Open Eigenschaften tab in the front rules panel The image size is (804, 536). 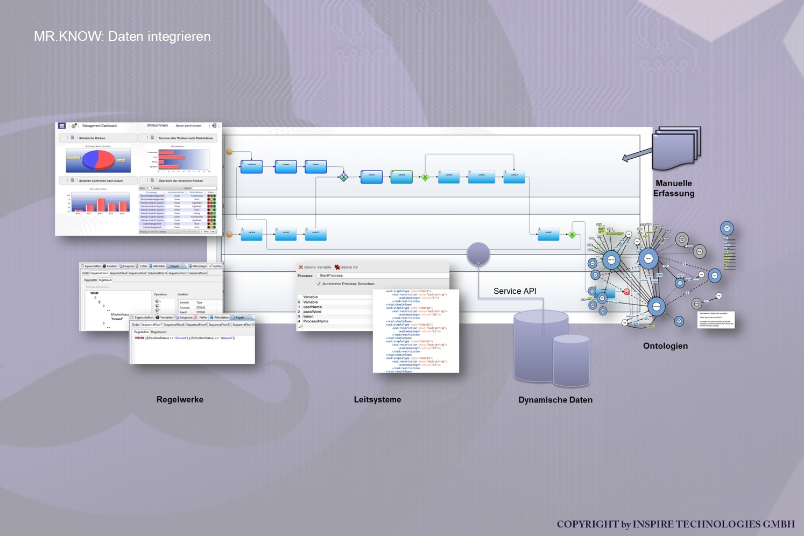143,318
